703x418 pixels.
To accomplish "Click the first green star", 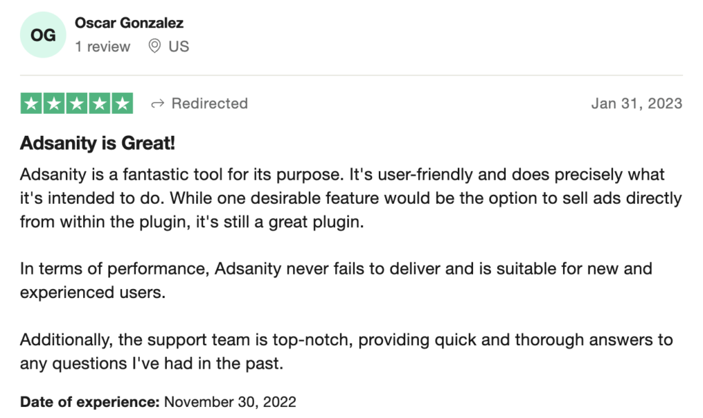I will click(32, 104).
